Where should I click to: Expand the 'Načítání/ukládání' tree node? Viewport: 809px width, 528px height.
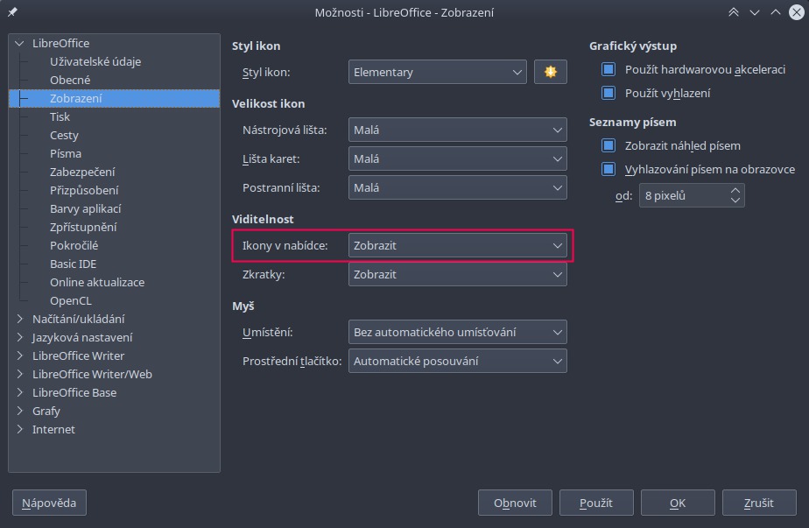coord(19,319)
